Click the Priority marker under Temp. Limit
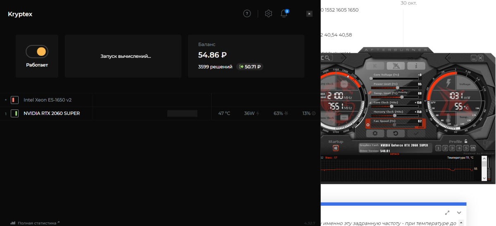 tap(403, 93)
